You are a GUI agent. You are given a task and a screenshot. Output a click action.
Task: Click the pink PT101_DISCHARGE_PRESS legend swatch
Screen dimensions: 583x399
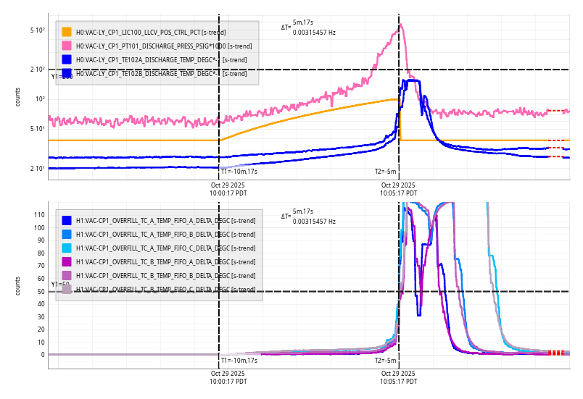coord(67,46)
